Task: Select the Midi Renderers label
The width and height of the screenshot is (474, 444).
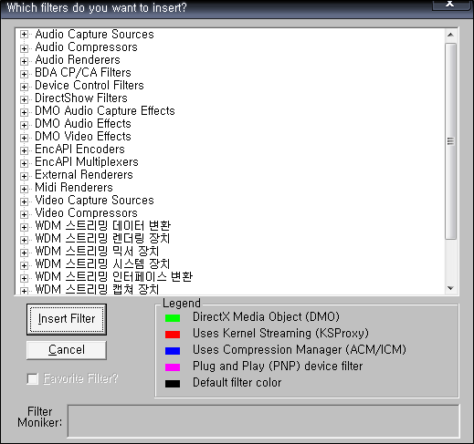Action: pyautogui.click(x=74, y=187)
